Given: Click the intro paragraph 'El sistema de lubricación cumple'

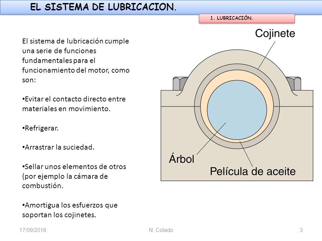Looking at the screenshot, I should click(x=75, y=61).
